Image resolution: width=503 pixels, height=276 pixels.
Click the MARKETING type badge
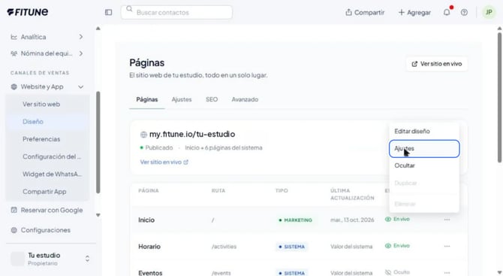295,220
